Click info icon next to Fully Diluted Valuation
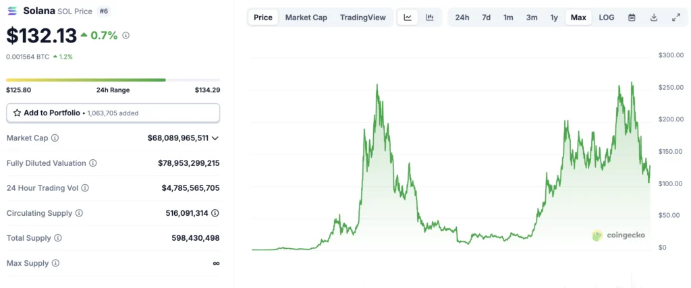 tap(93, 163)
